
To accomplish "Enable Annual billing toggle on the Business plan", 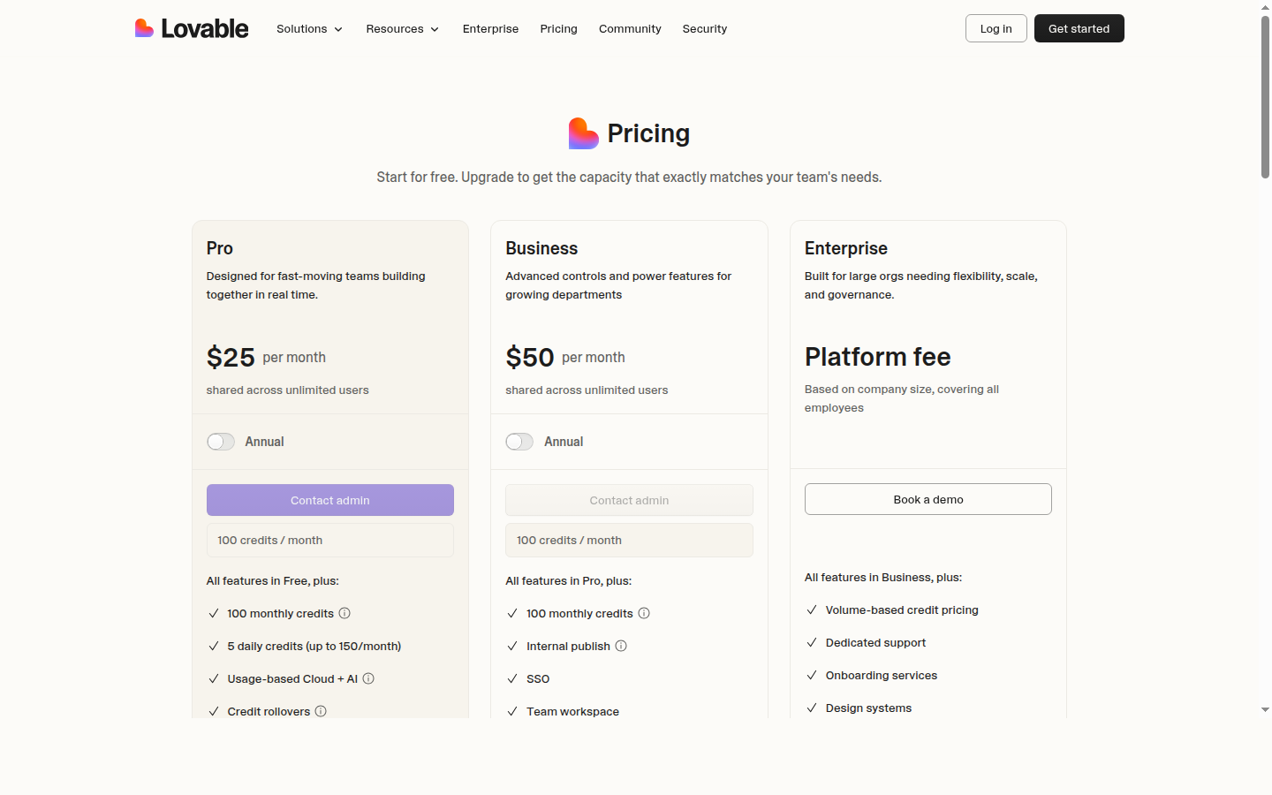I will click(x=519, y=441).
